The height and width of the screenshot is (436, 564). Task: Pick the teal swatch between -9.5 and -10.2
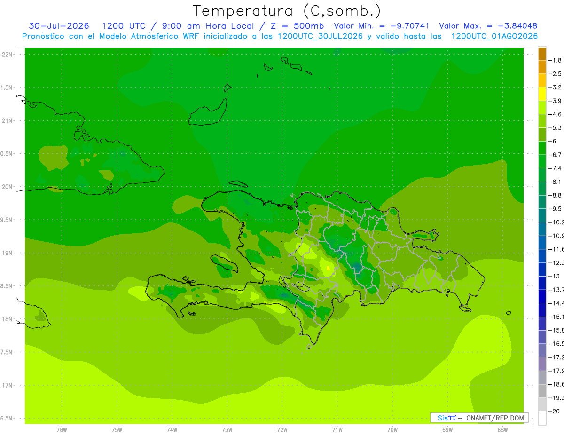coord(542,215)
